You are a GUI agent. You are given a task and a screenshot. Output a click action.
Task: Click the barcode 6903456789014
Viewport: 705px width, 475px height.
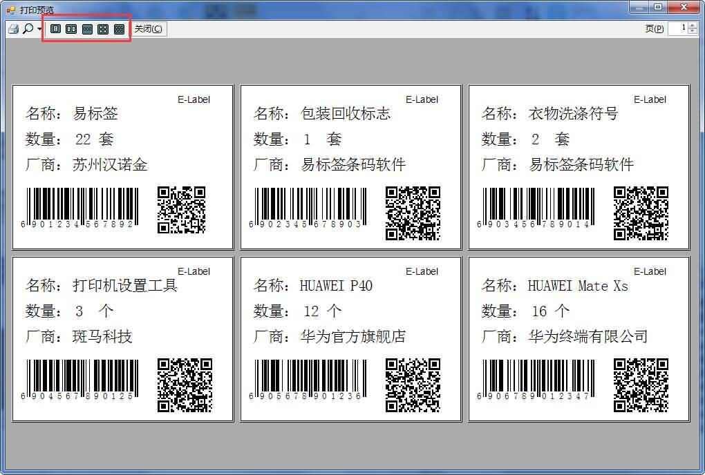click(536, 208)
